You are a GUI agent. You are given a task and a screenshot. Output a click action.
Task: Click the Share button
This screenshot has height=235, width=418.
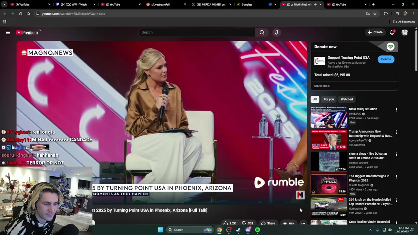[268, 223]
